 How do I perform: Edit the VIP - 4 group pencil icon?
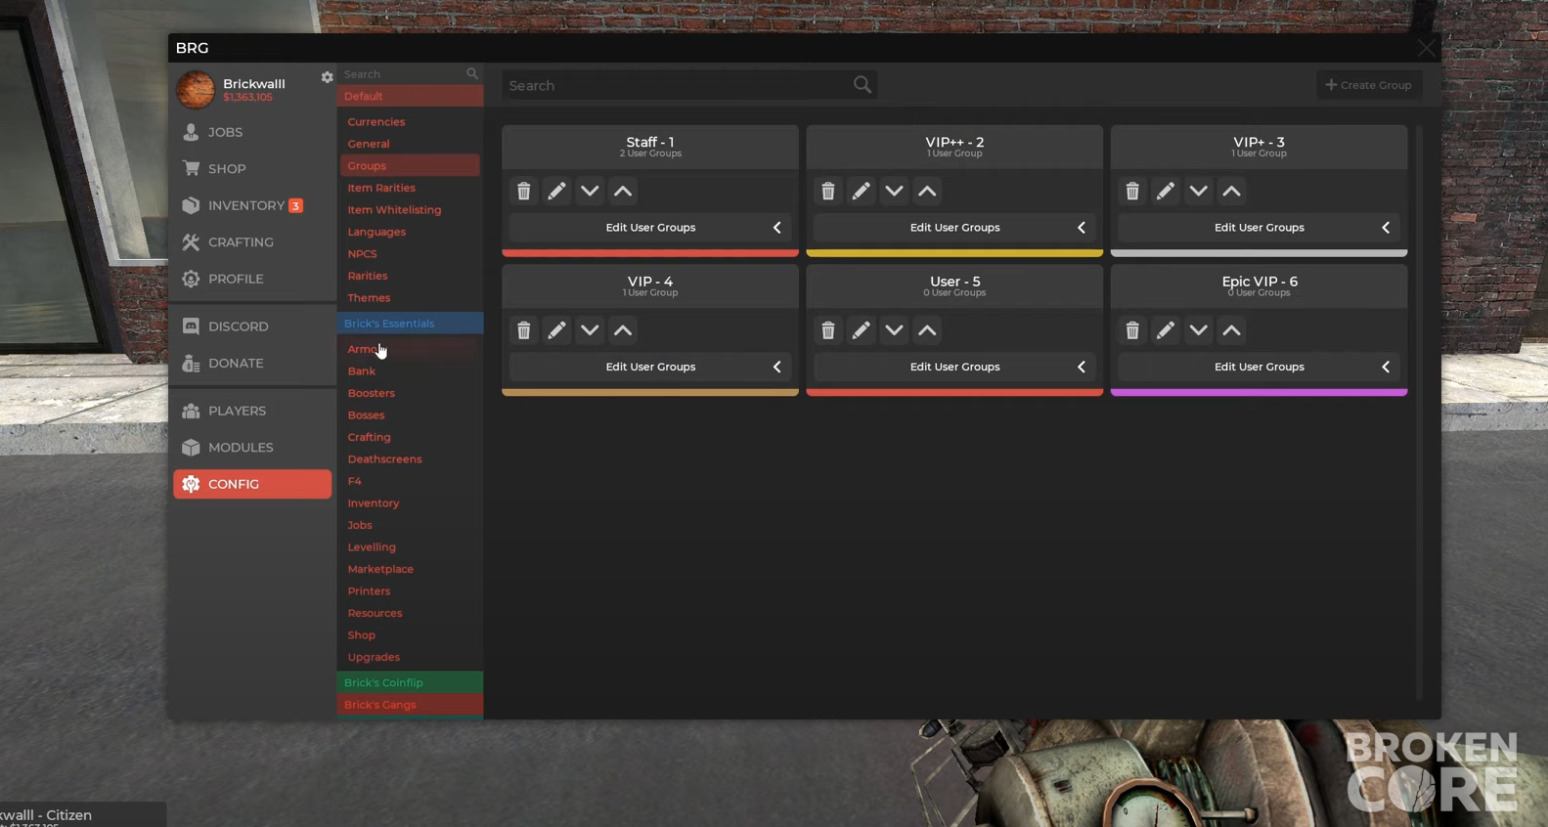[556, 330]
